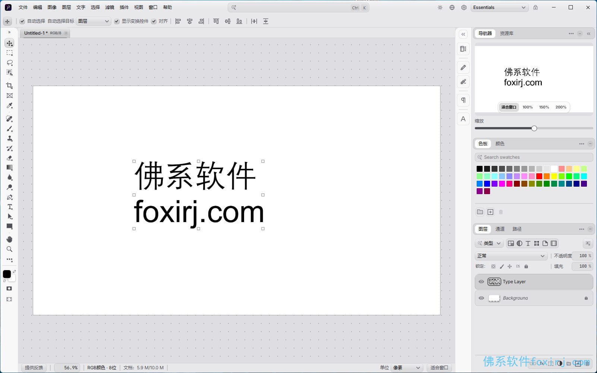Screen dimensions: 597x373
Task: Open the 图层 menu in the menu bar
Action: [66, 7]
